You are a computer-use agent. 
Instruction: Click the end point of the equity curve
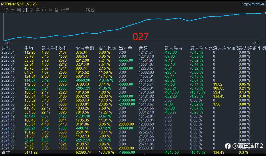pos(261,13)
